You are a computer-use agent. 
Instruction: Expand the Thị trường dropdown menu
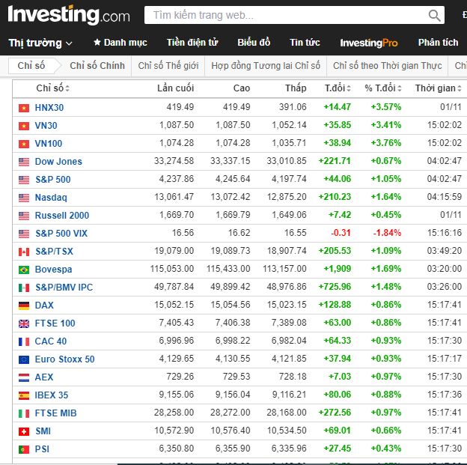[40, 43]
